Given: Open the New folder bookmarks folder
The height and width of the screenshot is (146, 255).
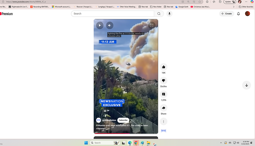Looking at the screenshot, I should point(156,7).
